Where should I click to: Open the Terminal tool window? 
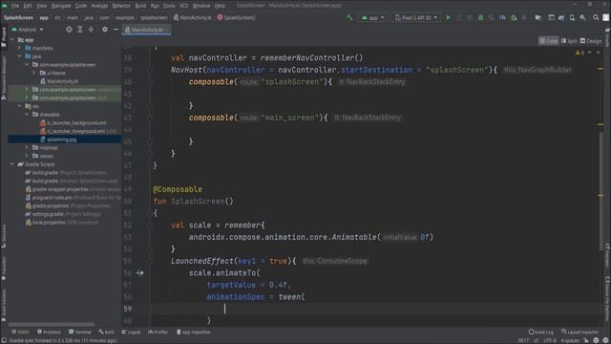79,332
